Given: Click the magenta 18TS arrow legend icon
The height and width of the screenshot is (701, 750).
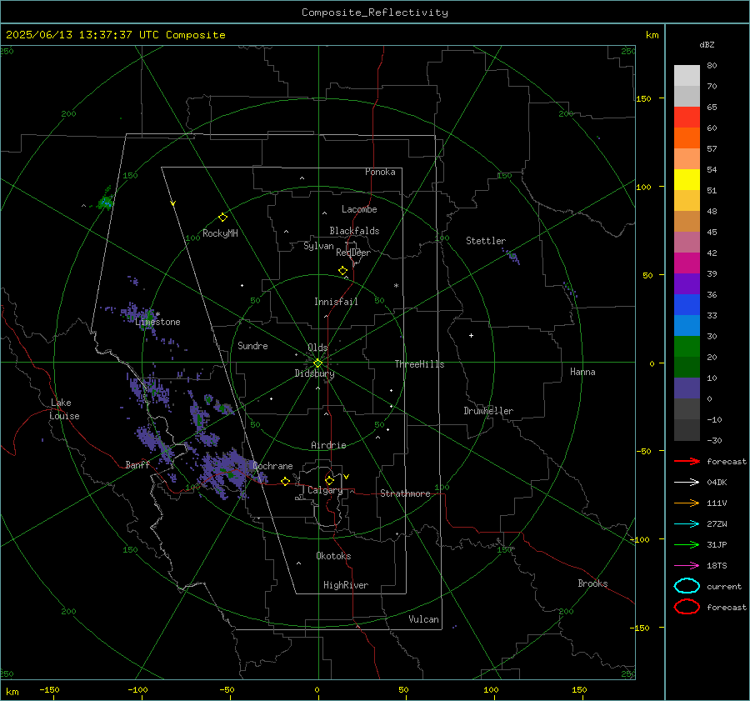Looking at the screenshot, I should tap(687, 566).
